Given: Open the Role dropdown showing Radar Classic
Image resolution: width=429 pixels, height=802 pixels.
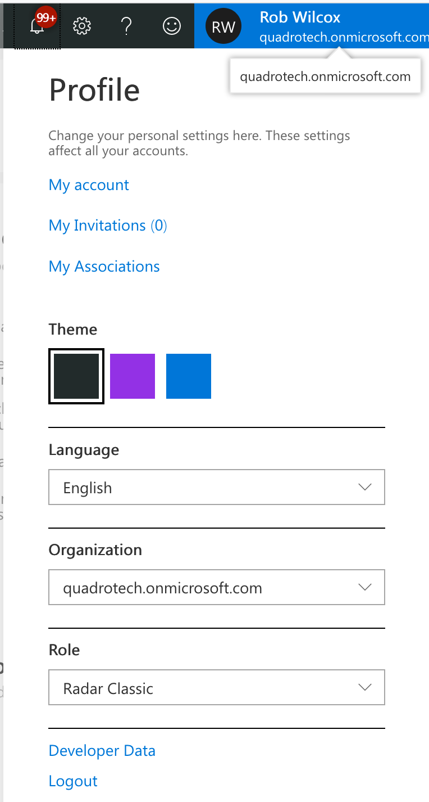Looking at the screenshot, I should click(217, 687).
